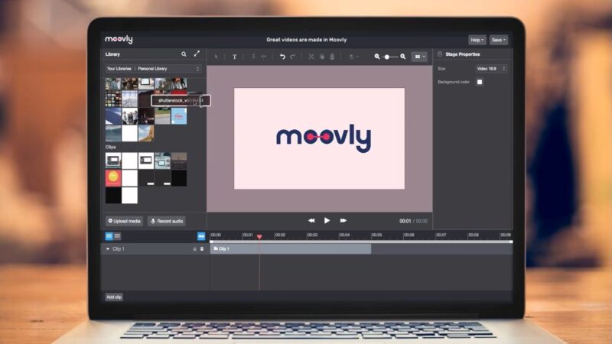612x344 pixels.
Task: Click the Clips section heading
Action: pos(110,147)
